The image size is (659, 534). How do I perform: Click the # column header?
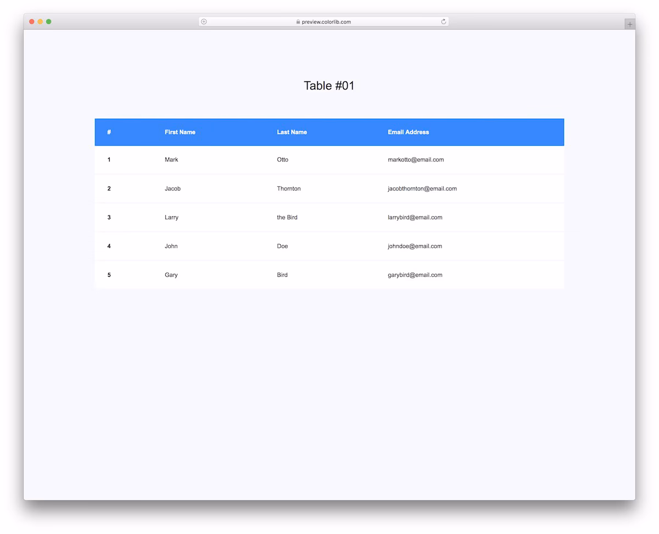coord(109,132)
